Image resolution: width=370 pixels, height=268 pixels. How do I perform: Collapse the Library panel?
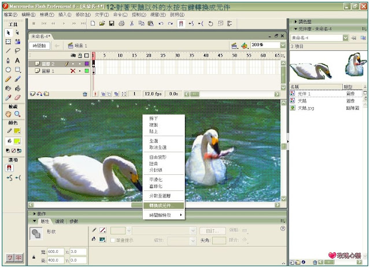coord(295,29)
